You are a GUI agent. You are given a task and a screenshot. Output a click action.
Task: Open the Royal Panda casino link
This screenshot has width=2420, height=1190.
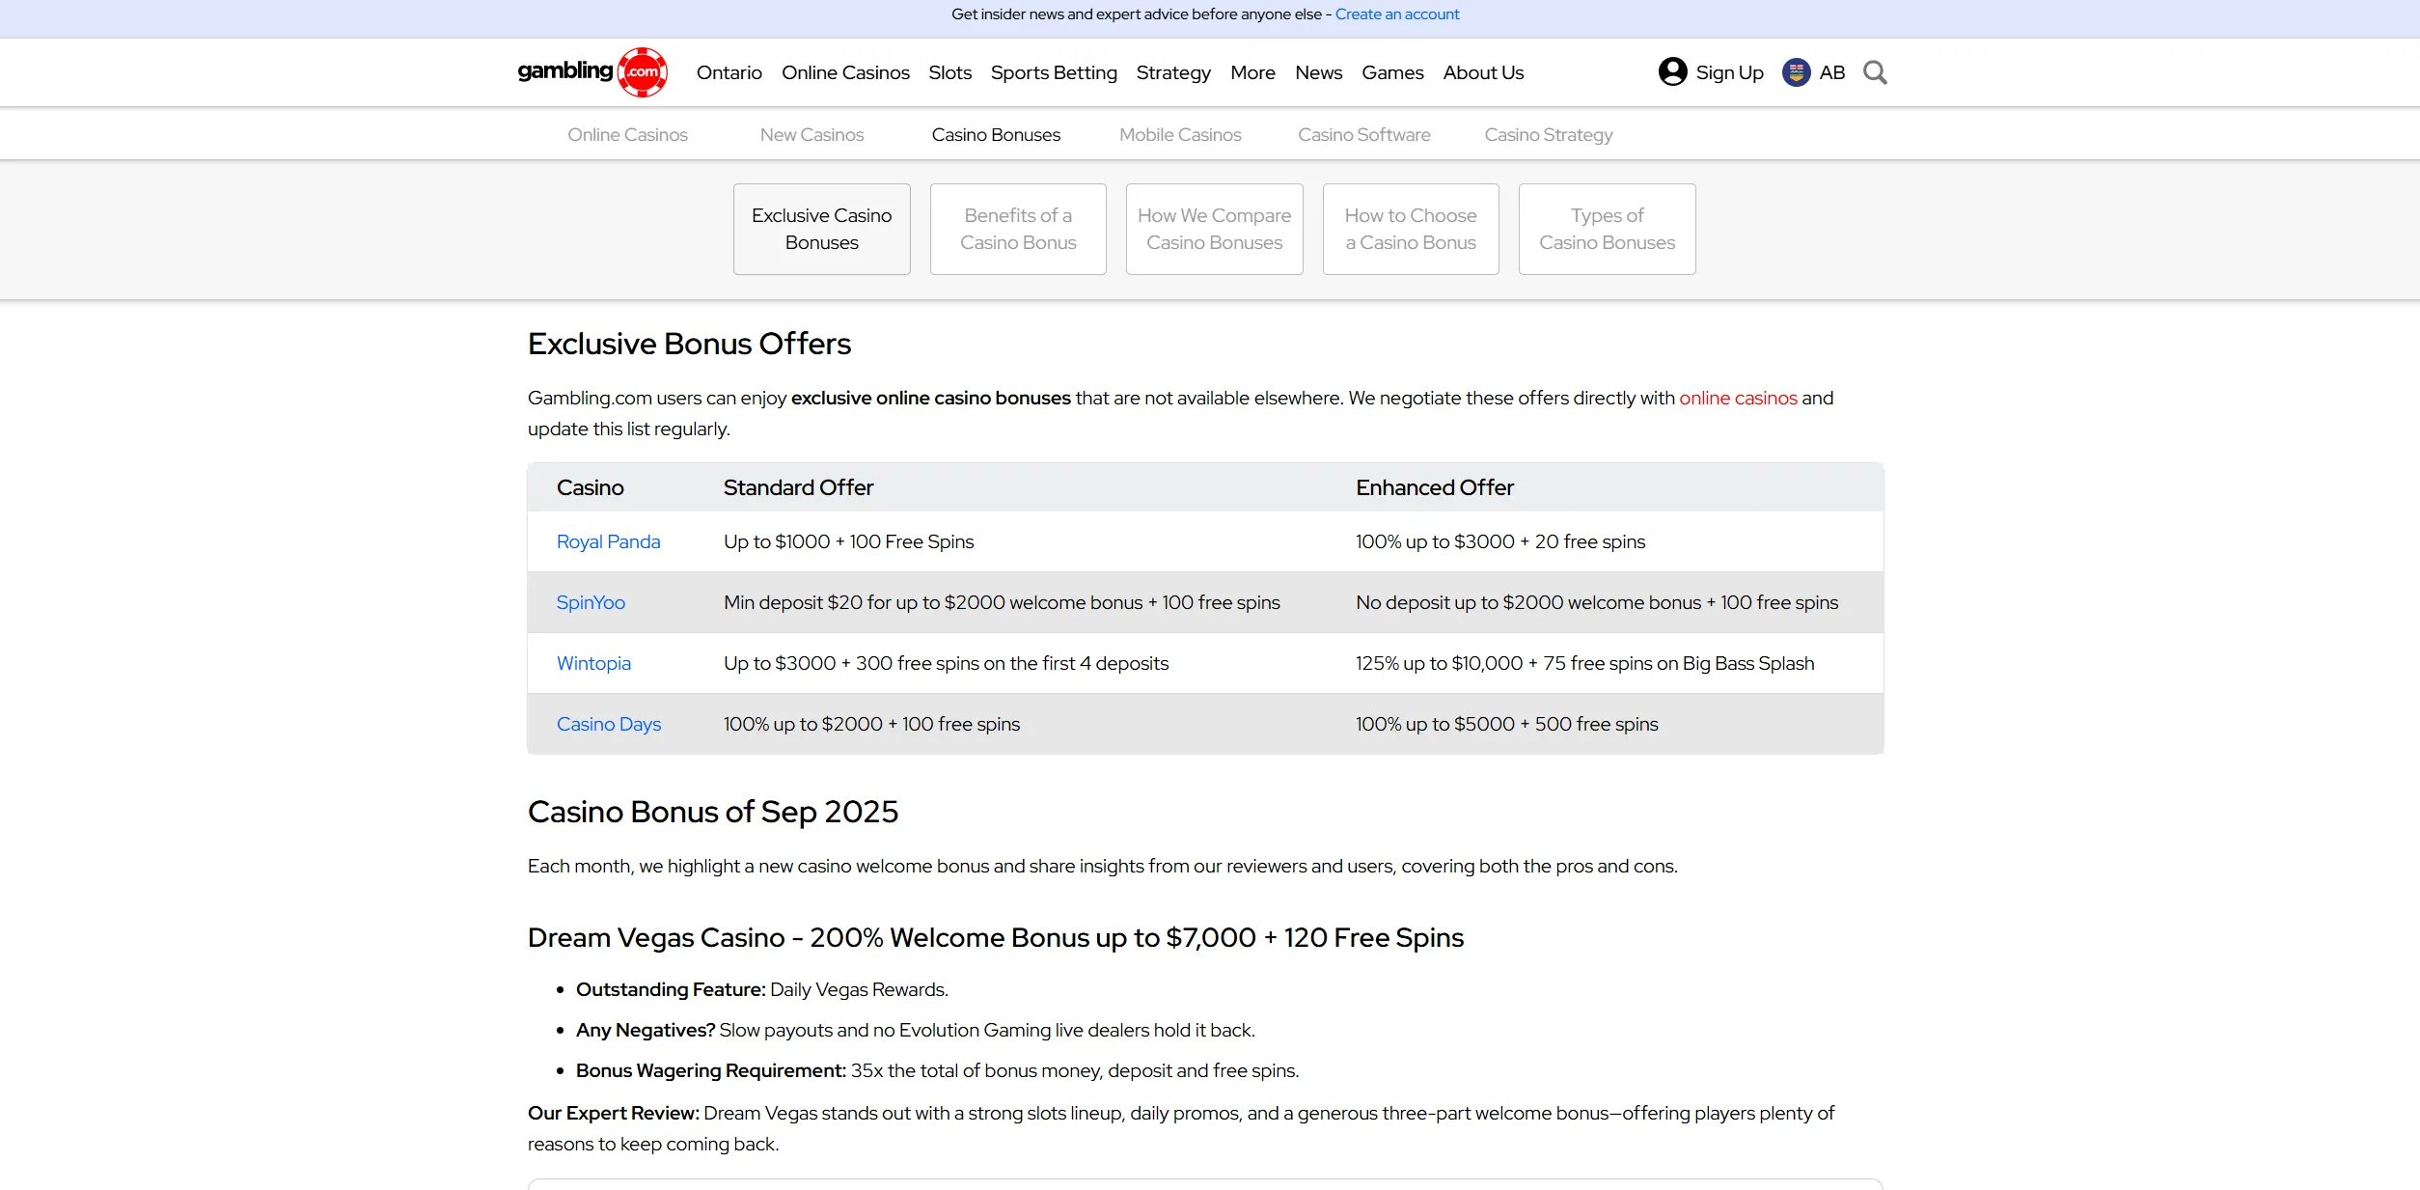click(x=608, y=541)
